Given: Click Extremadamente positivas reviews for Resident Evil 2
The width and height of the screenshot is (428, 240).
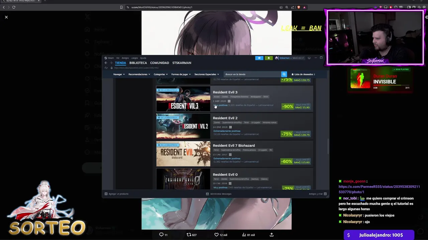Looking at the screenshot, I should point(227,131).
